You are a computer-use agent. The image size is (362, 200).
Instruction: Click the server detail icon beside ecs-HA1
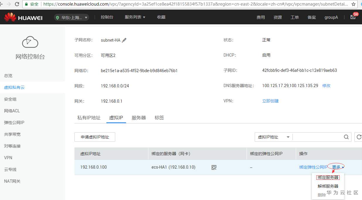(214, 167)
